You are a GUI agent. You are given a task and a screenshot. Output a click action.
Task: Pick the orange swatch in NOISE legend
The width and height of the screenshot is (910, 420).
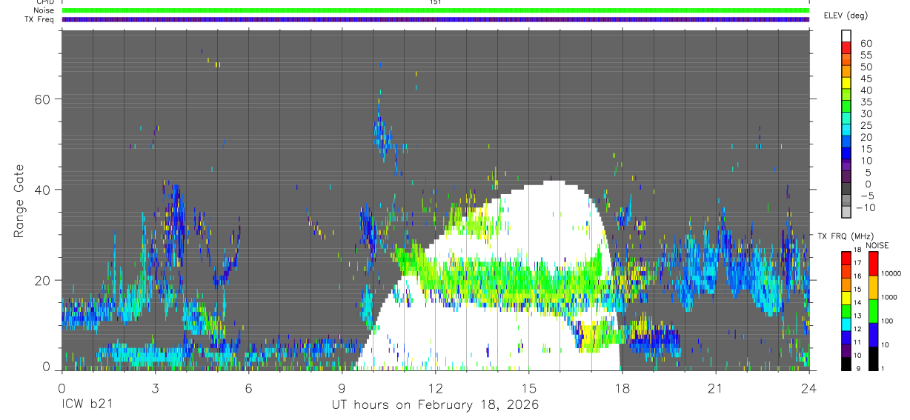[x=873, y=287]
